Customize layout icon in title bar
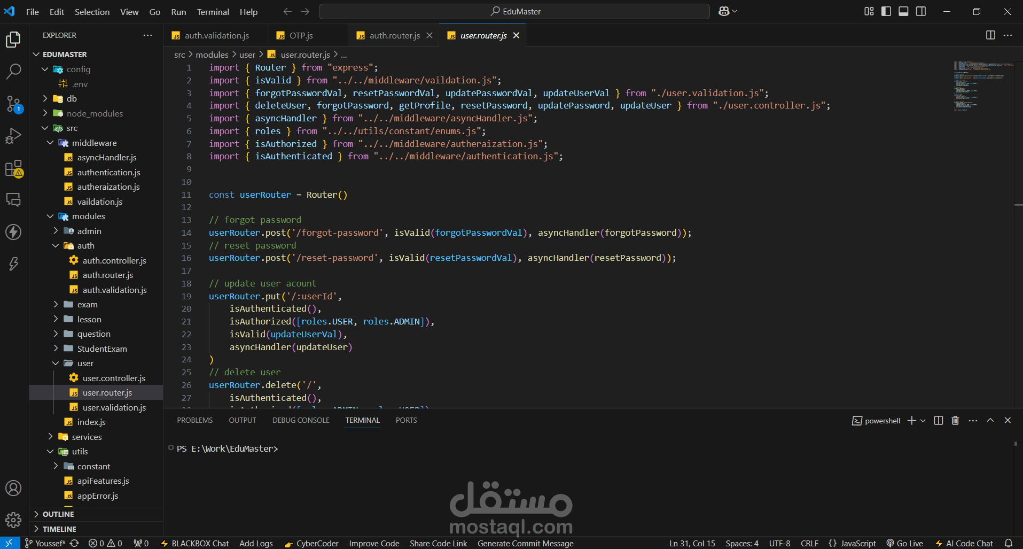Viewport: 1023px width, 549px height. coord(869,11)
